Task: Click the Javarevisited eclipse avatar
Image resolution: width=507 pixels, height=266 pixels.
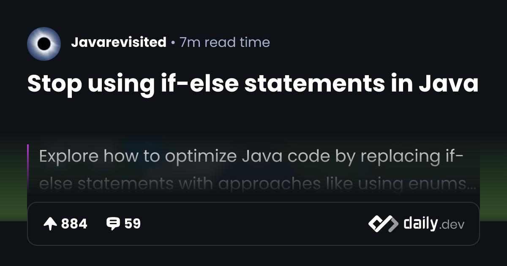Action: [44, 44]
